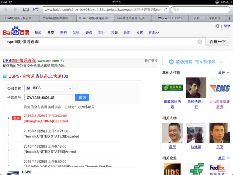Tap the Wi-Fi status icon
Screen dimensions: 233x175
point(10,2)
